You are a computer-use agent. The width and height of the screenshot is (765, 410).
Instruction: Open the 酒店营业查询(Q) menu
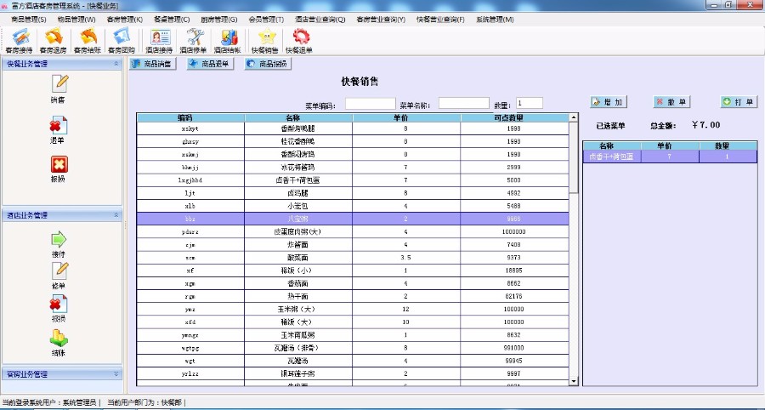click(x=320, y=20)
